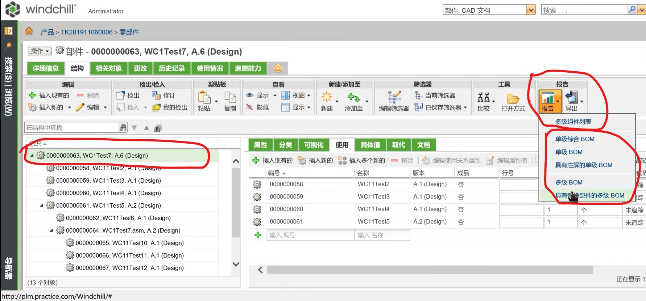
Task: Select tree item 0000000066, WC11Test11
Action: coord(130,255)
